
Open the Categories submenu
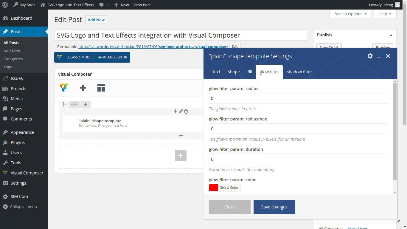point(13,59)
